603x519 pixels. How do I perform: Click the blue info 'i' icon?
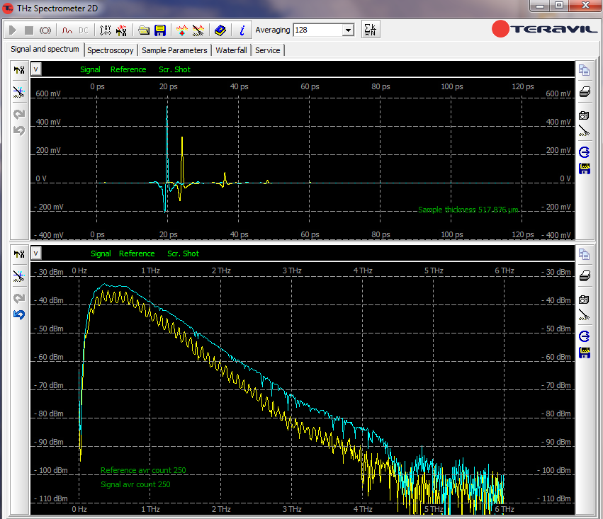(x=242, y=30)
